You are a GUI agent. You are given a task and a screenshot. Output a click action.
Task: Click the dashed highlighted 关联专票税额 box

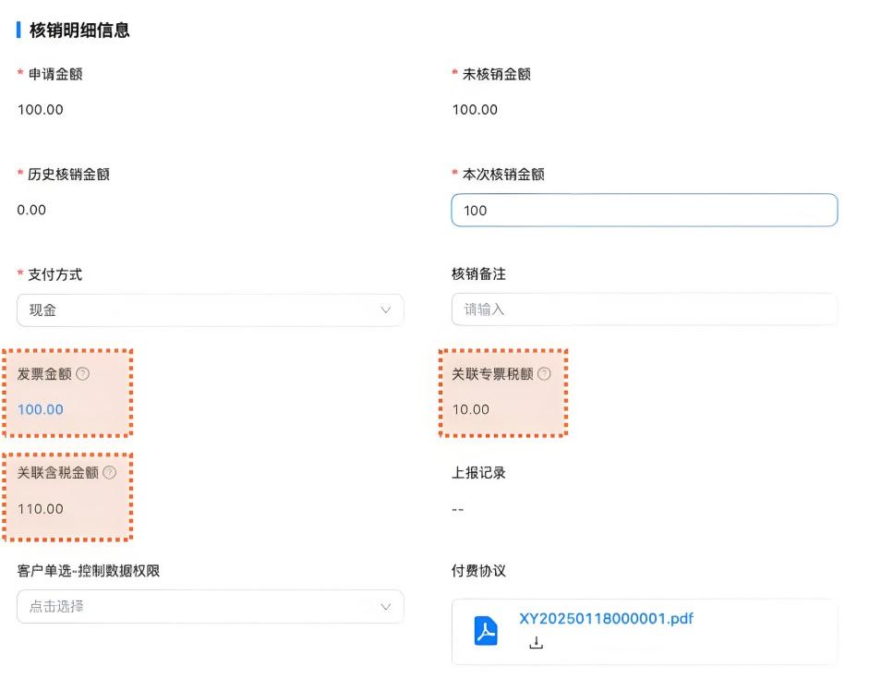coord(502,392)
